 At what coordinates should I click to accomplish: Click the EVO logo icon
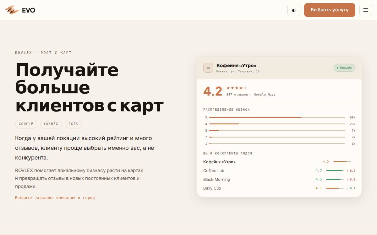coord(12,10)
